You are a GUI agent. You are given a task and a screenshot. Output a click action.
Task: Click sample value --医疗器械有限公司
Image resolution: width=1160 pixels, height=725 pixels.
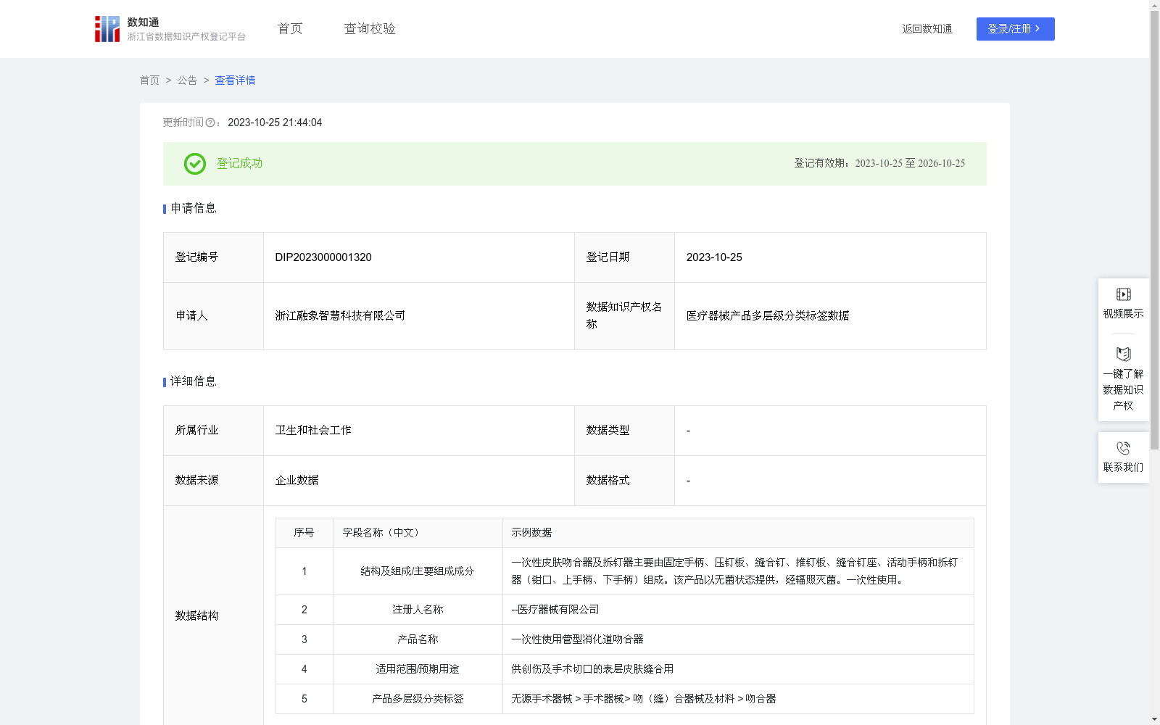pos(555,610)
